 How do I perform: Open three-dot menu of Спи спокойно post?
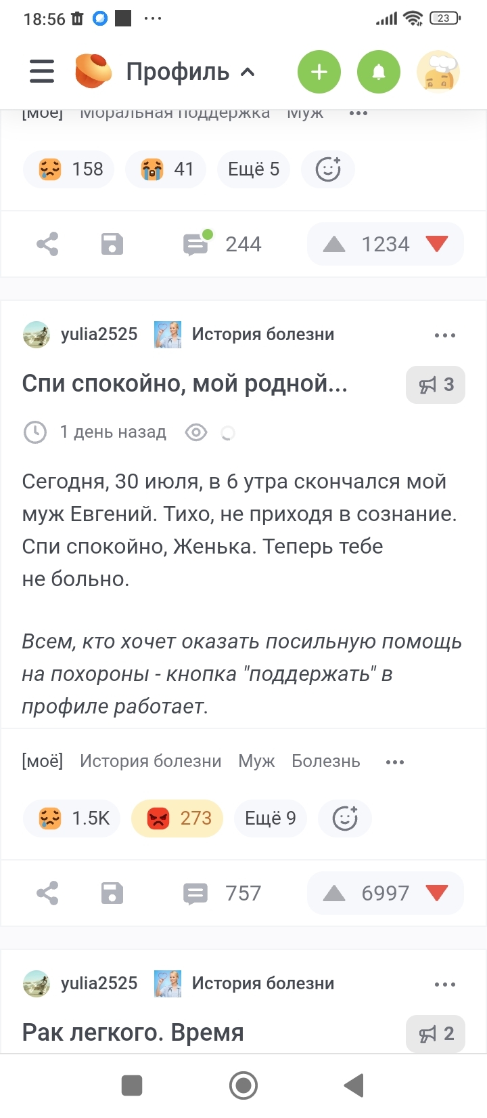(x=444, y=335)
